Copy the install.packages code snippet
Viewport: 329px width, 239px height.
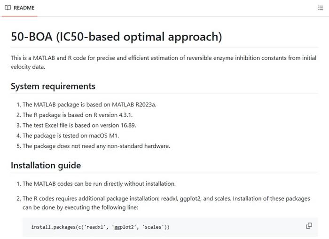(309, 226)
